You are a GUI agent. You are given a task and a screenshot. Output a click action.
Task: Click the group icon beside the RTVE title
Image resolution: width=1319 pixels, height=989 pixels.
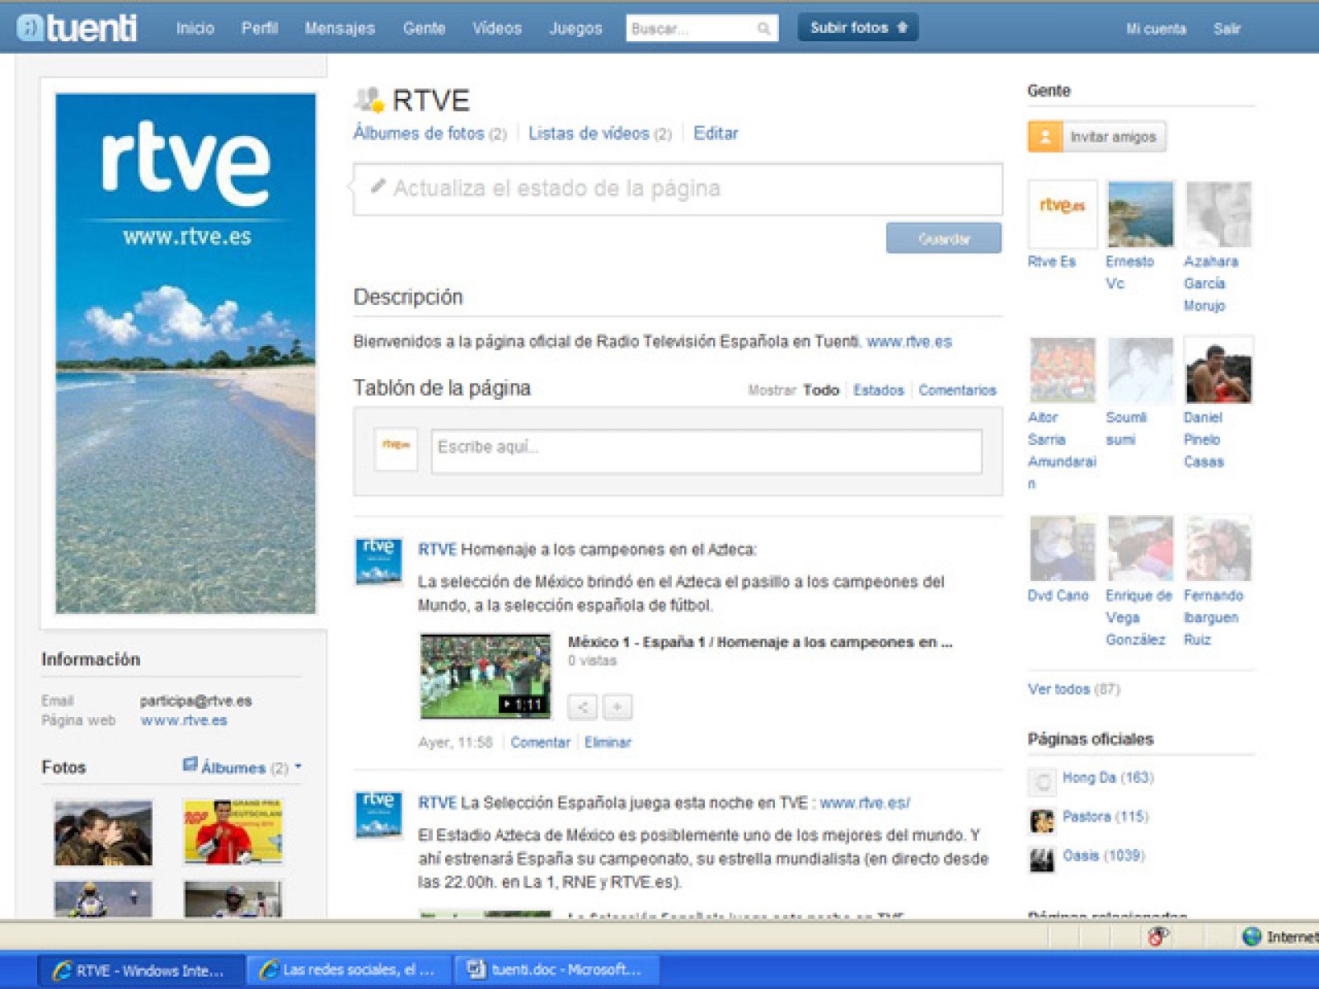(366, 99)
